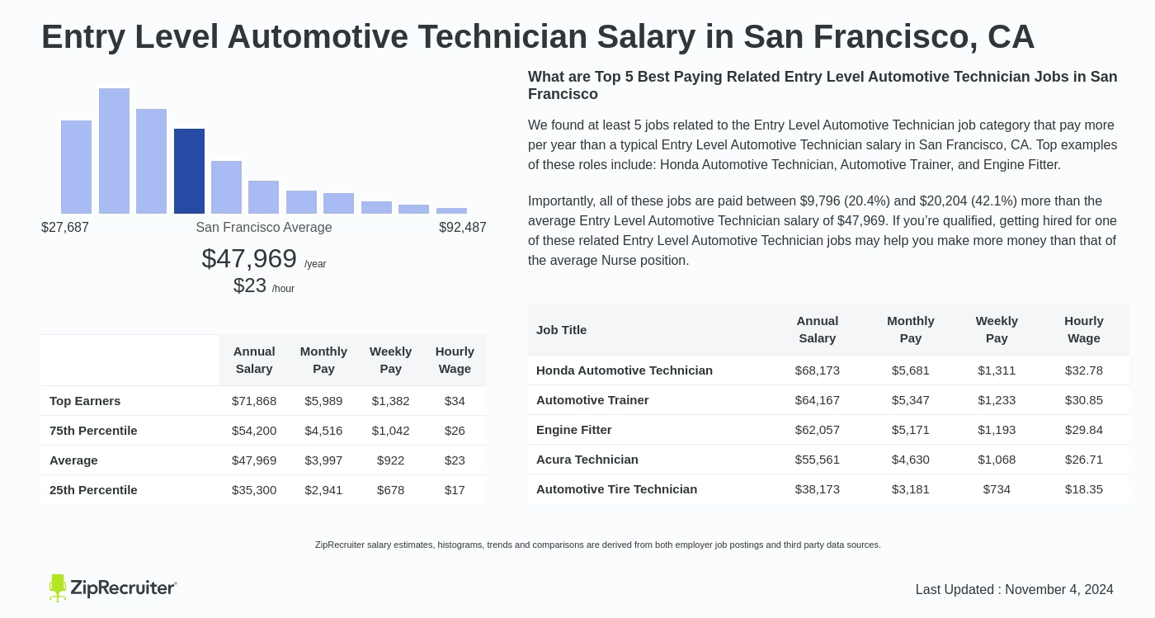Image resolution: width=1155 pixels, height=618 pixels.
Task: Click Top Earners annual salary $71,868
Action: point(254,401)
